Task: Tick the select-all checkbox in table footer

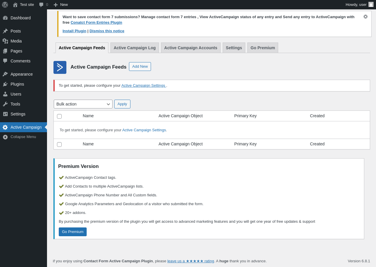Action: 59,144
